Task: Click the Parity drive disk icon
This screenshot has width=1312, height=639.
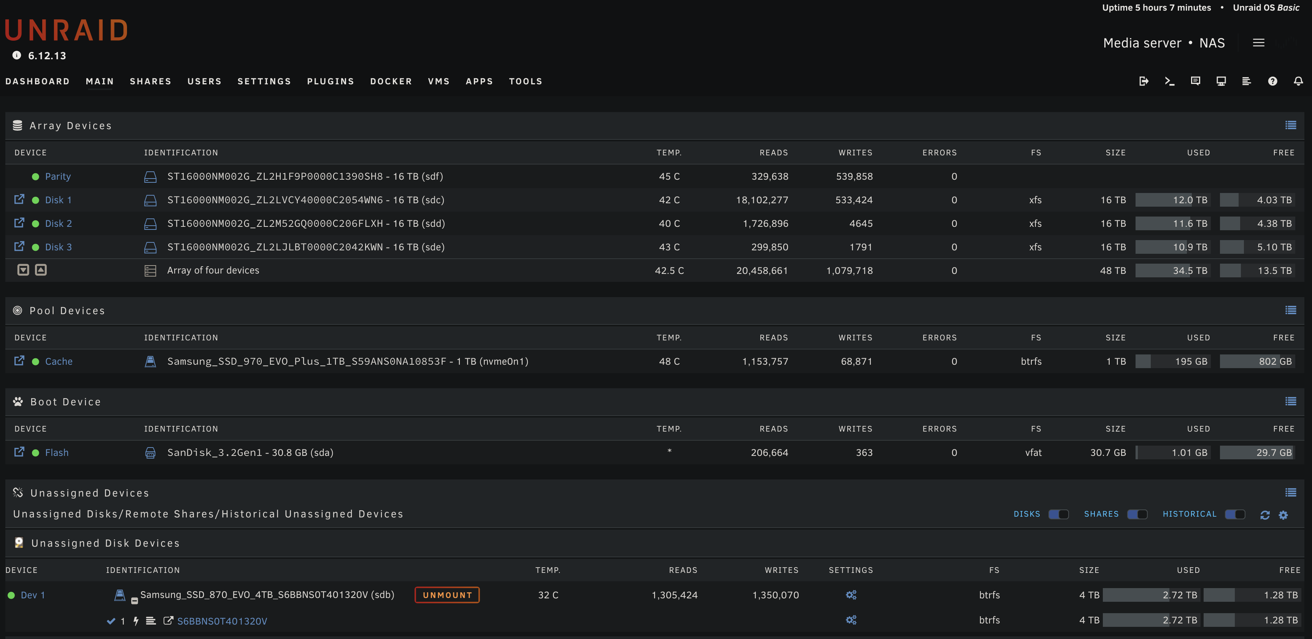Action: tap(150, 177)
